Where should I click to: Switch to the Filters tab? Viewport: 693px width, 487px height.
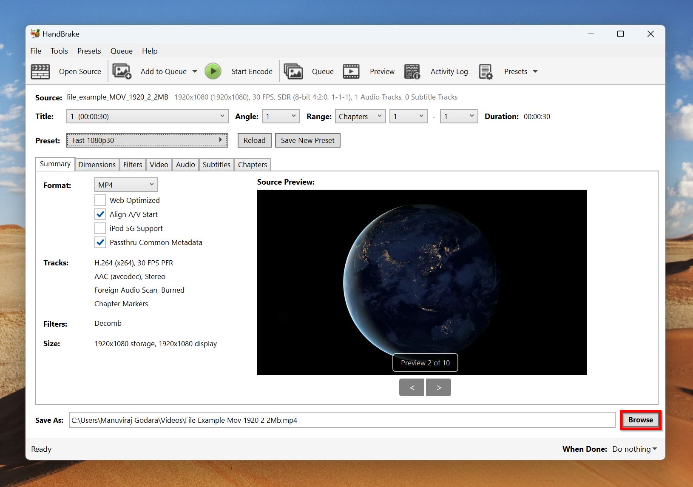point(133,164)
